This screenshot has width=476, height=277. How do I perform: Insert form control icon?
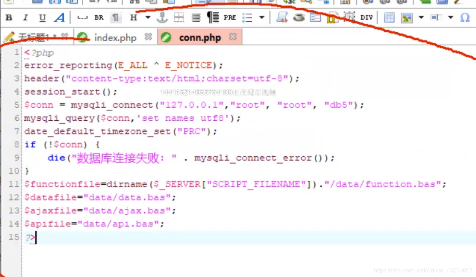436,17
